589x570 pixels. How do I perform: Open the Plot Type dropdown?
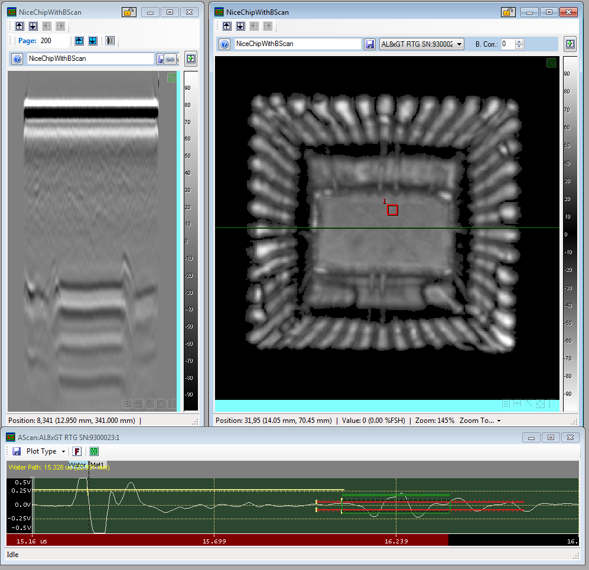pos(45,451)
